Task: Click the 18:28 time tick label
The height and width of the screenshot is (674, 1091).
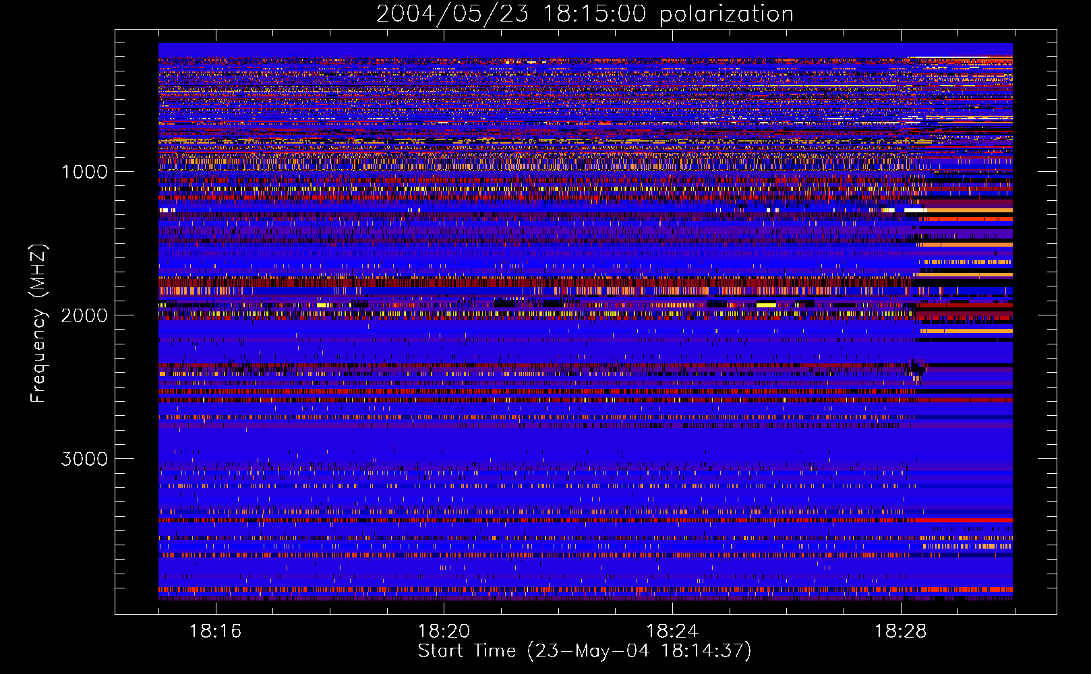Action: pos(901,631)
